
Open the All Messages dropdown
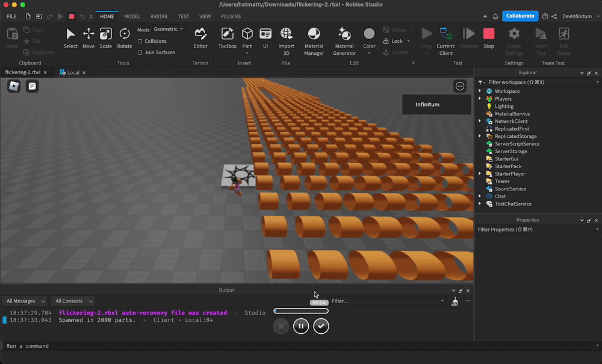click(25, 301)
